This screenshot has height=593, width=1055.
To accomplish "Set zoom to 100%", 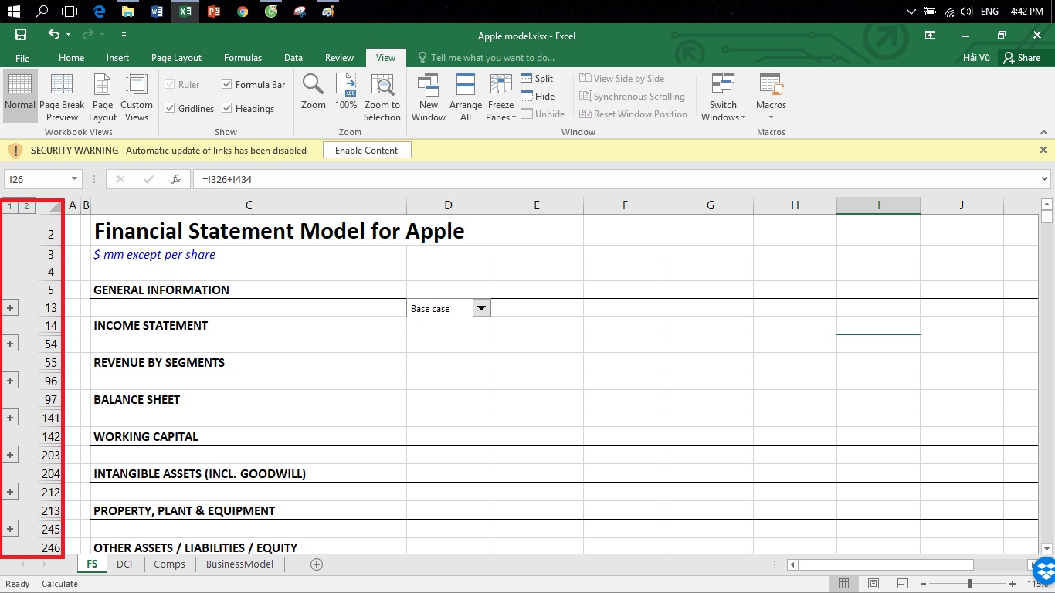I will click(346, 93).
